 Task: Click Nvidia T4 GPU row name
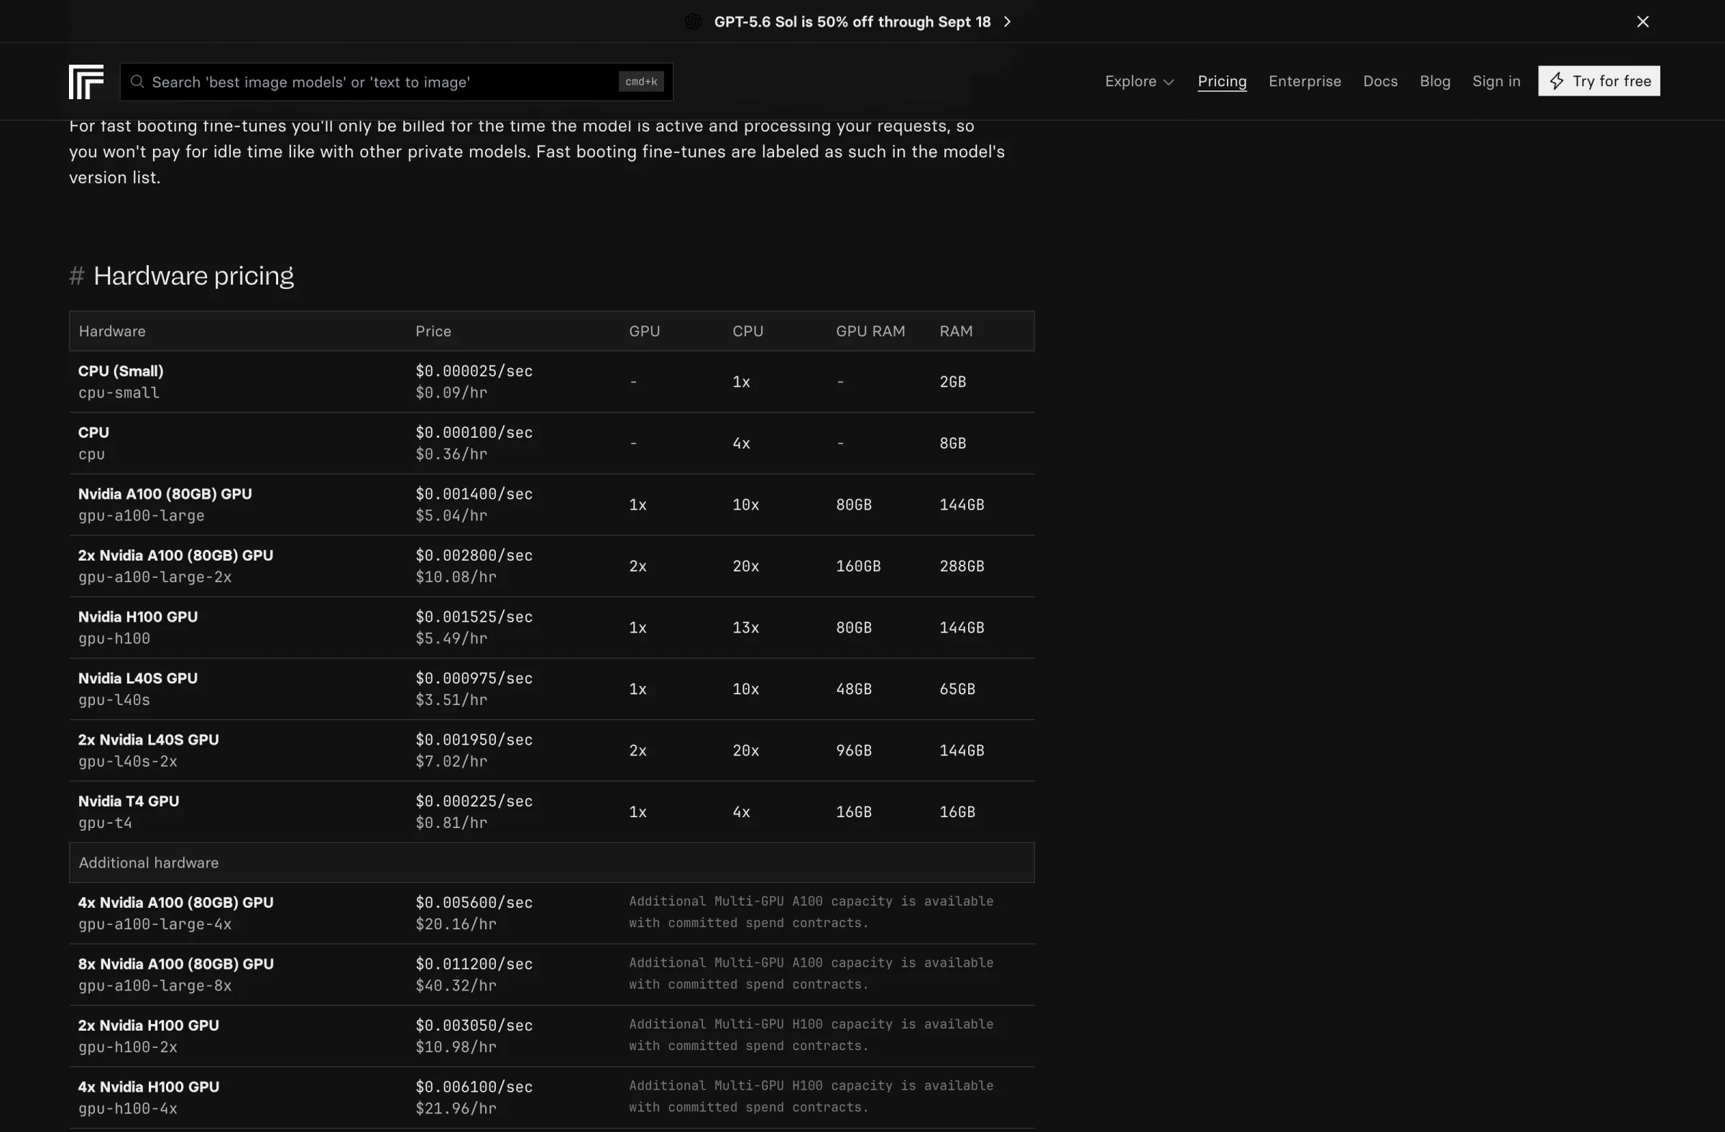click(x=129, y=801)
